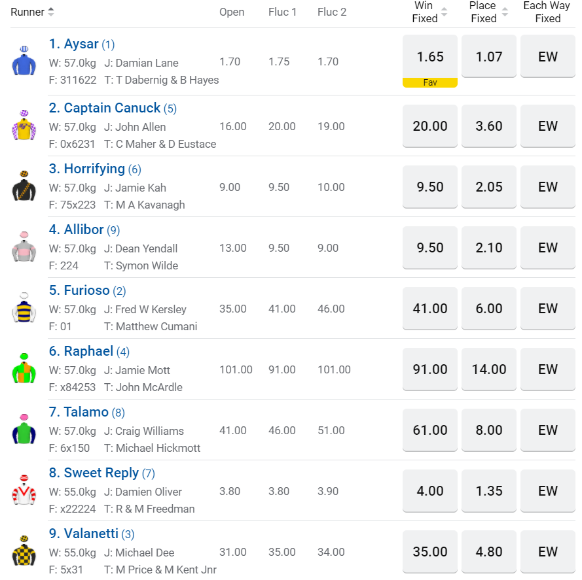This screenshot has height=580, width=582.
Task: Select Aysar win odds 1.65
Action: pyautogui.click(x=430, y=57)
